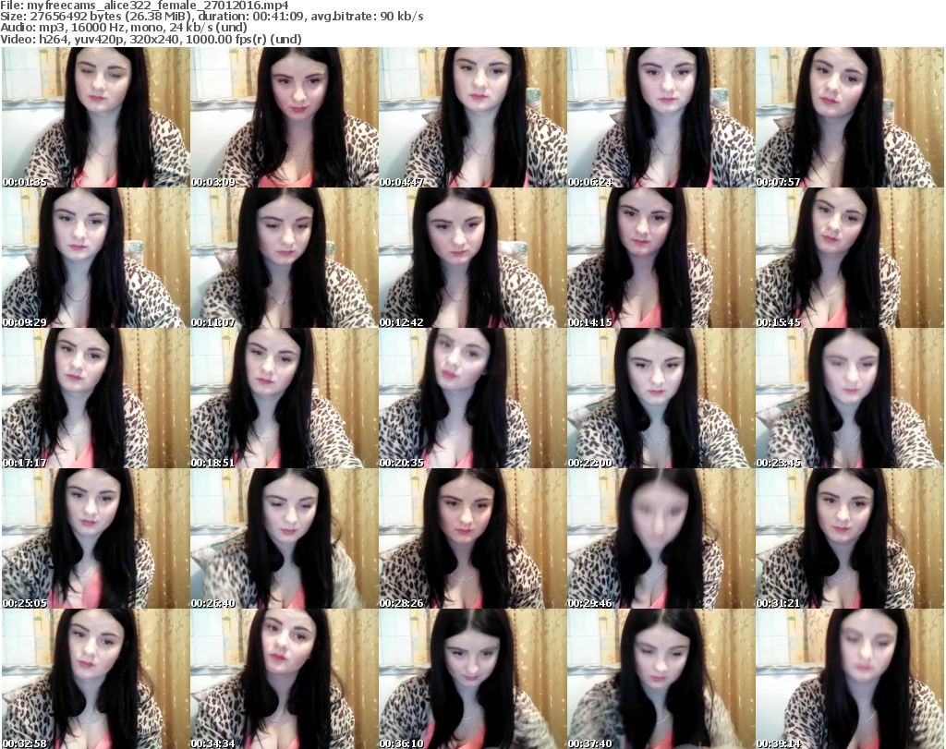Select the thumbnail at 00:09:29

95,258
